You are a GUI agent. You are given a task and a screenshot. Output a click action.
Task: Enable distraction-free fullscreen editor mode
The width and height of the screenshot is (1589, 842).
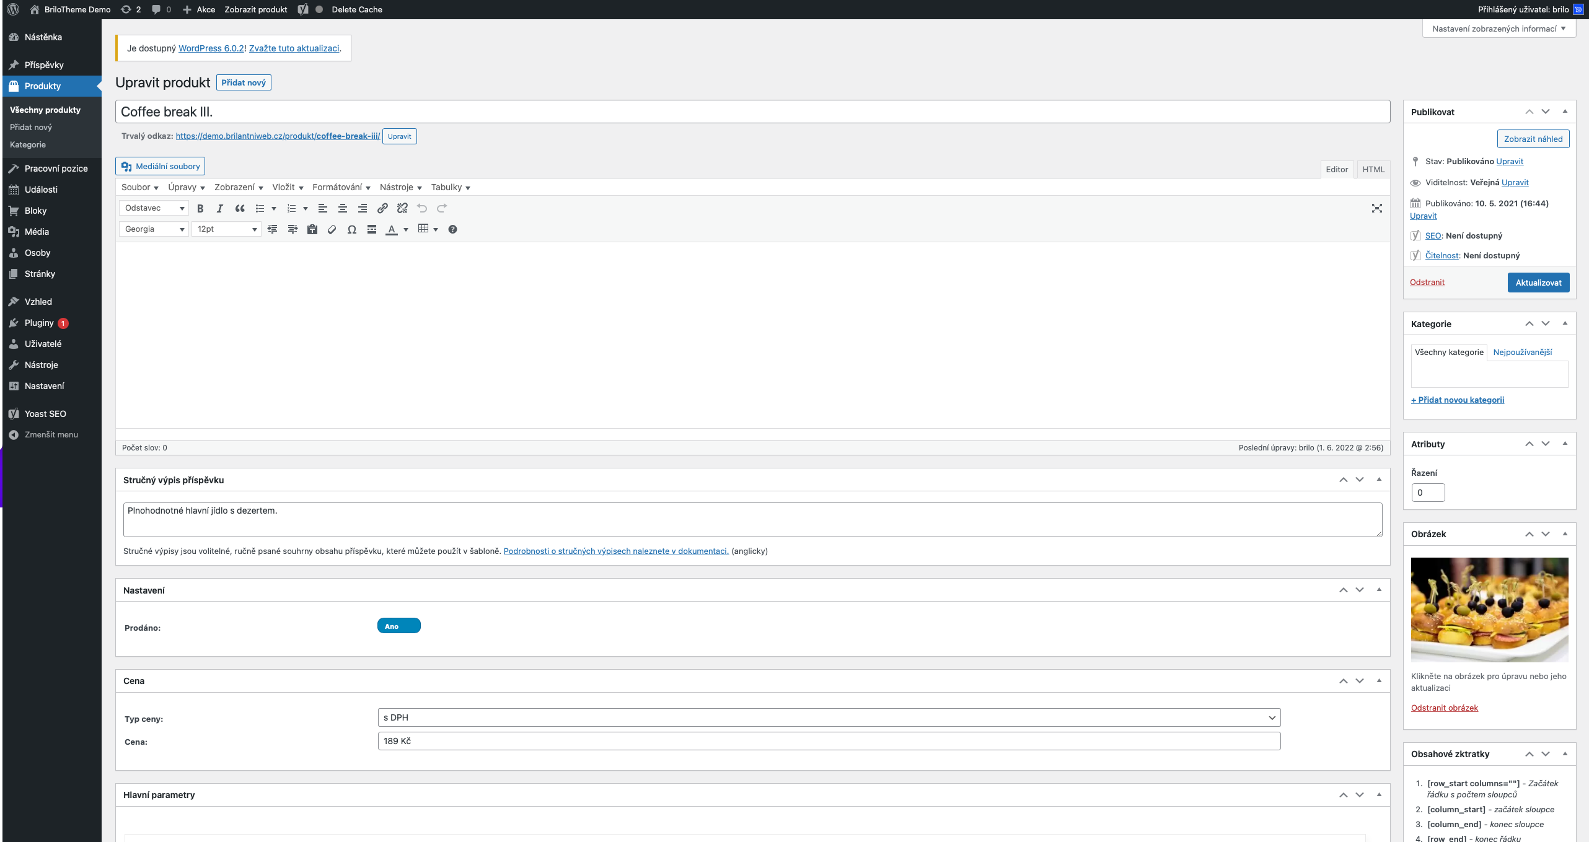(1376, 209)
